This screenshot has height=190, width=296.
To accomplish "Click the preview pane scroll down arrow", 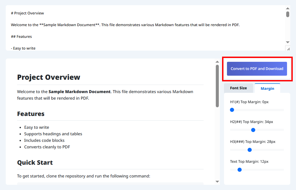I will (x=217, y=182).
